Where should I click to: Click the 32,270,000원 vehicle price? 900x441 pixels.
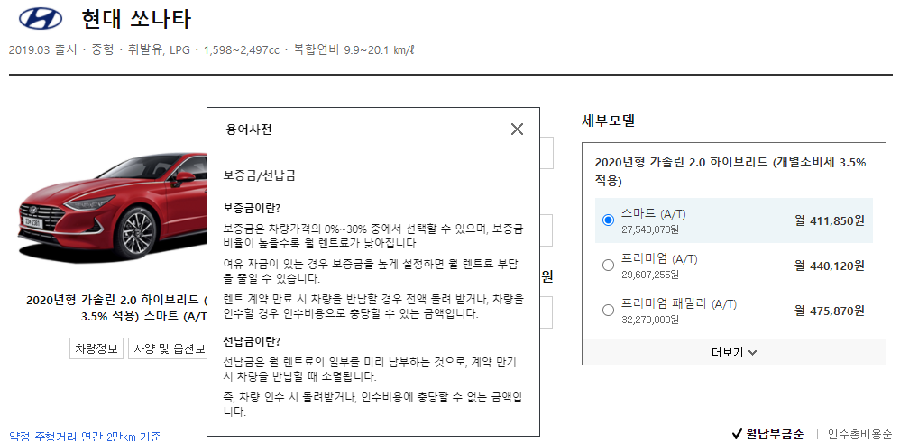tap(650, 319)
